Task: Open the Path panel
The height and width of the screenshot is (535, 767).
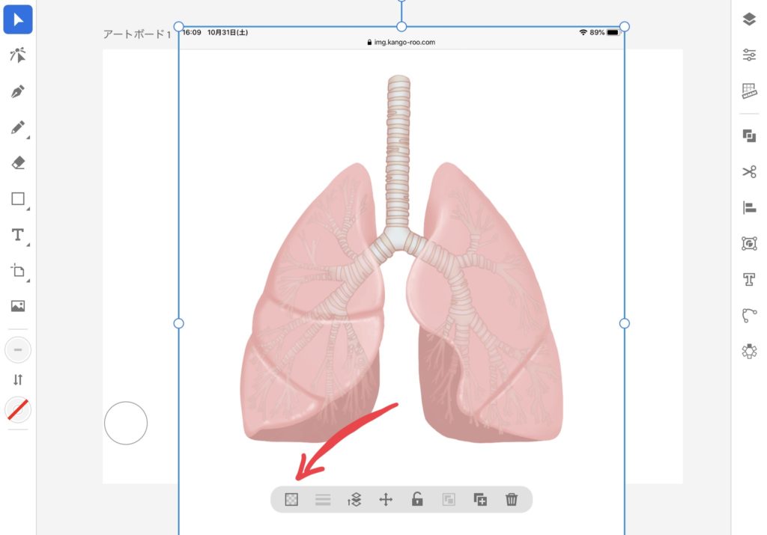Action: [x=749, y=315]
